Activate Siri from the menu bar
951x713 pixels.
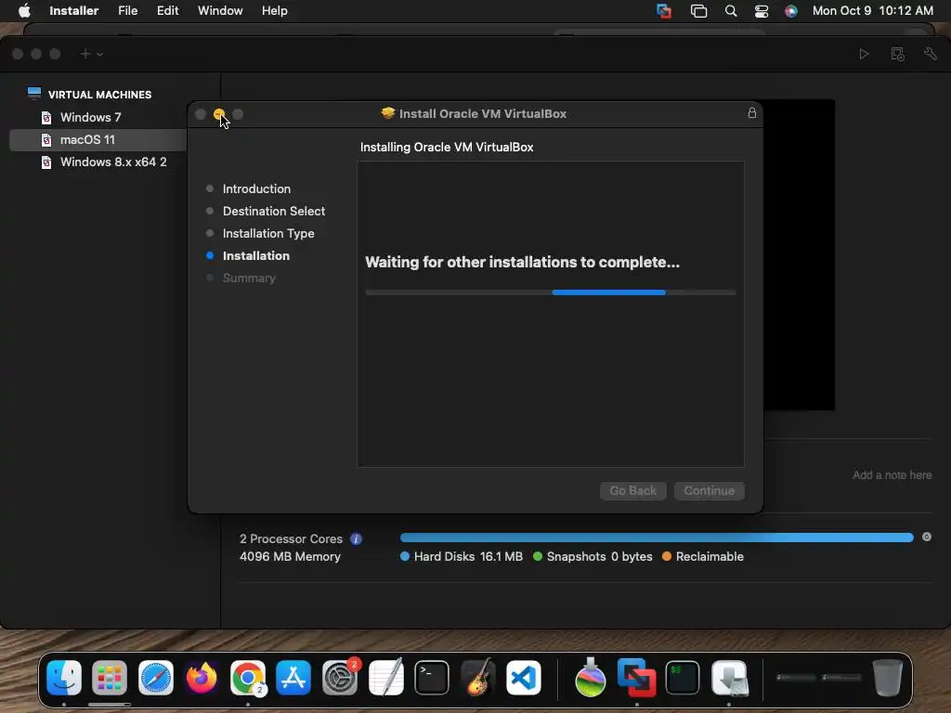coord(791,11)
